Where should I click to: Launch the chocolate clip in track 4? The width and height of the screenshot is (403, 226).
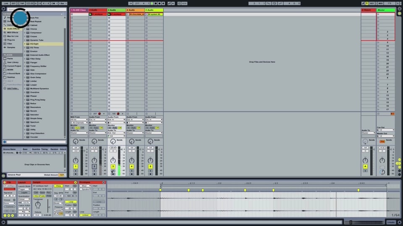[x=128, y=14]
